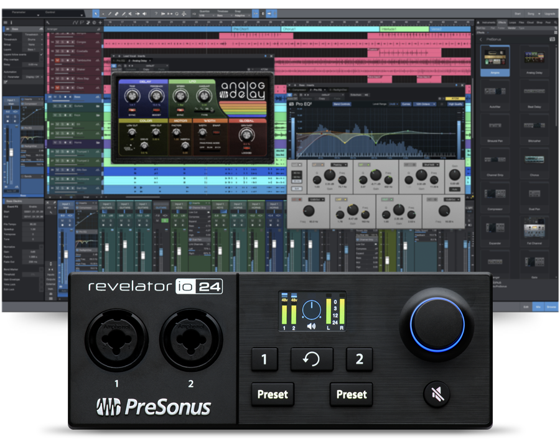The height and width of the screenshot is (439, 560).
Task: Select the Mute tool in the toolbar
Action: point(131,14)
